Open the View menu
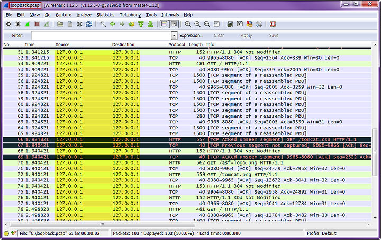Viewport: 381px width, 240px height. tap(35, 15)
